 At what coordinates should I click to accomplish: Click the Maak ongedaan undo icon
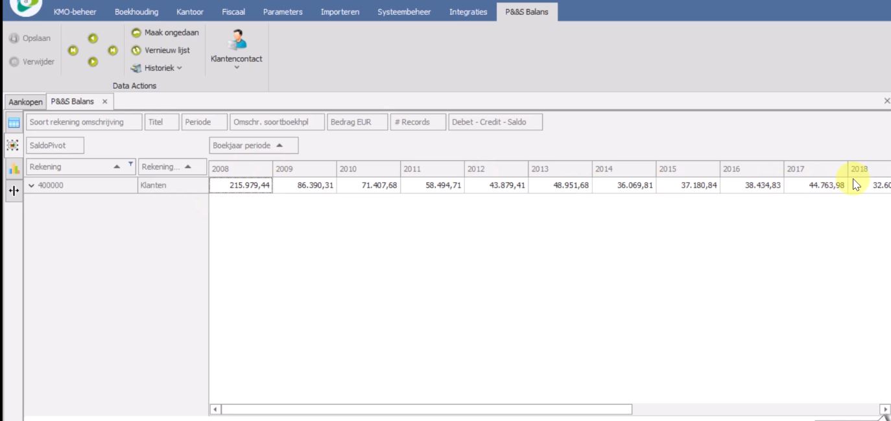click(136, 32)
